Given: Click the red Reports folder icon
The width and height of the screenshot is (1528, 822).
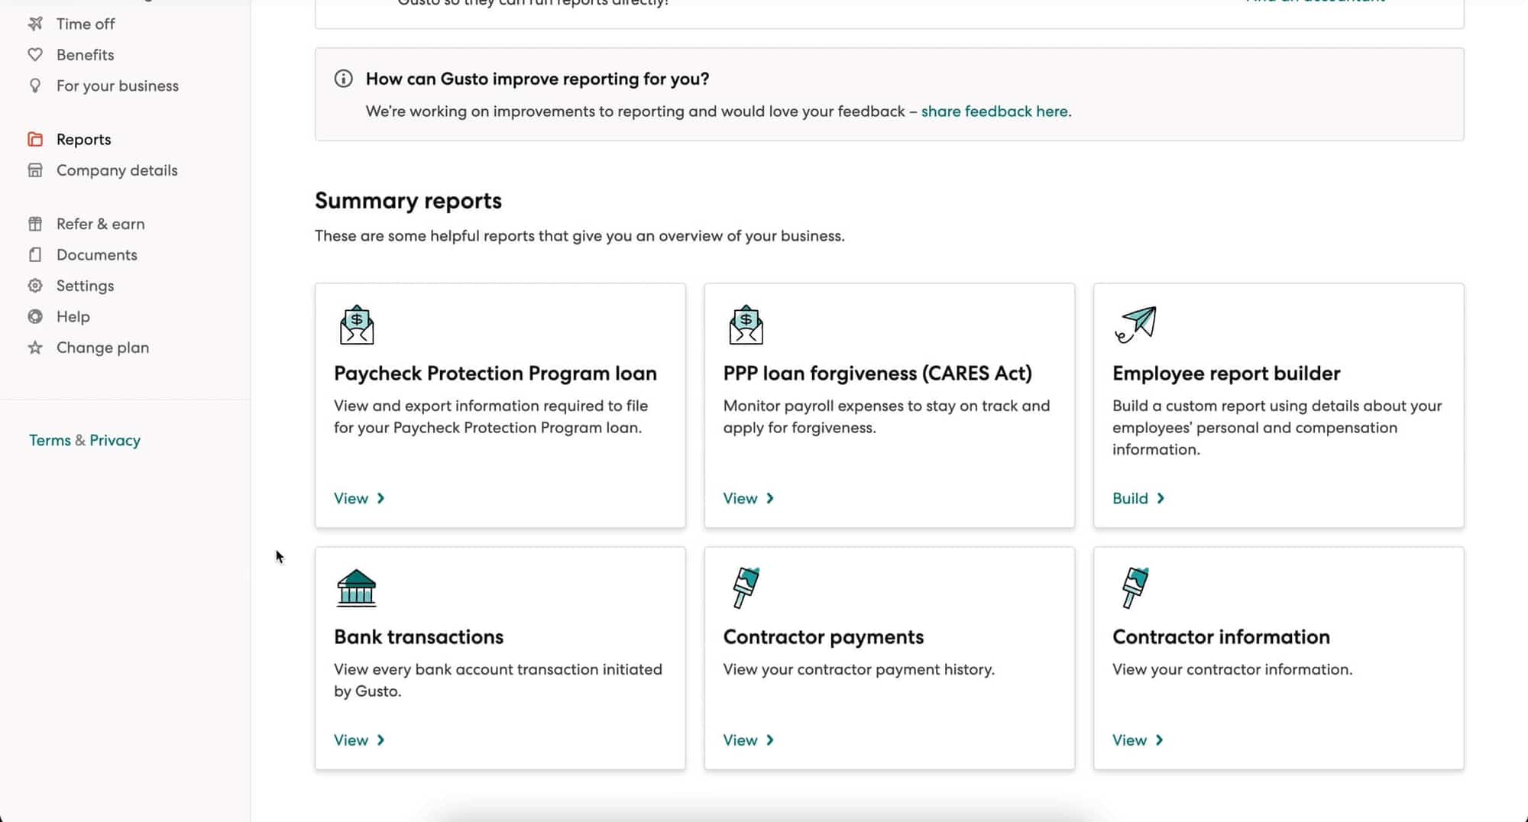Looking at the screenshot, I should click(x=36, y=139).
